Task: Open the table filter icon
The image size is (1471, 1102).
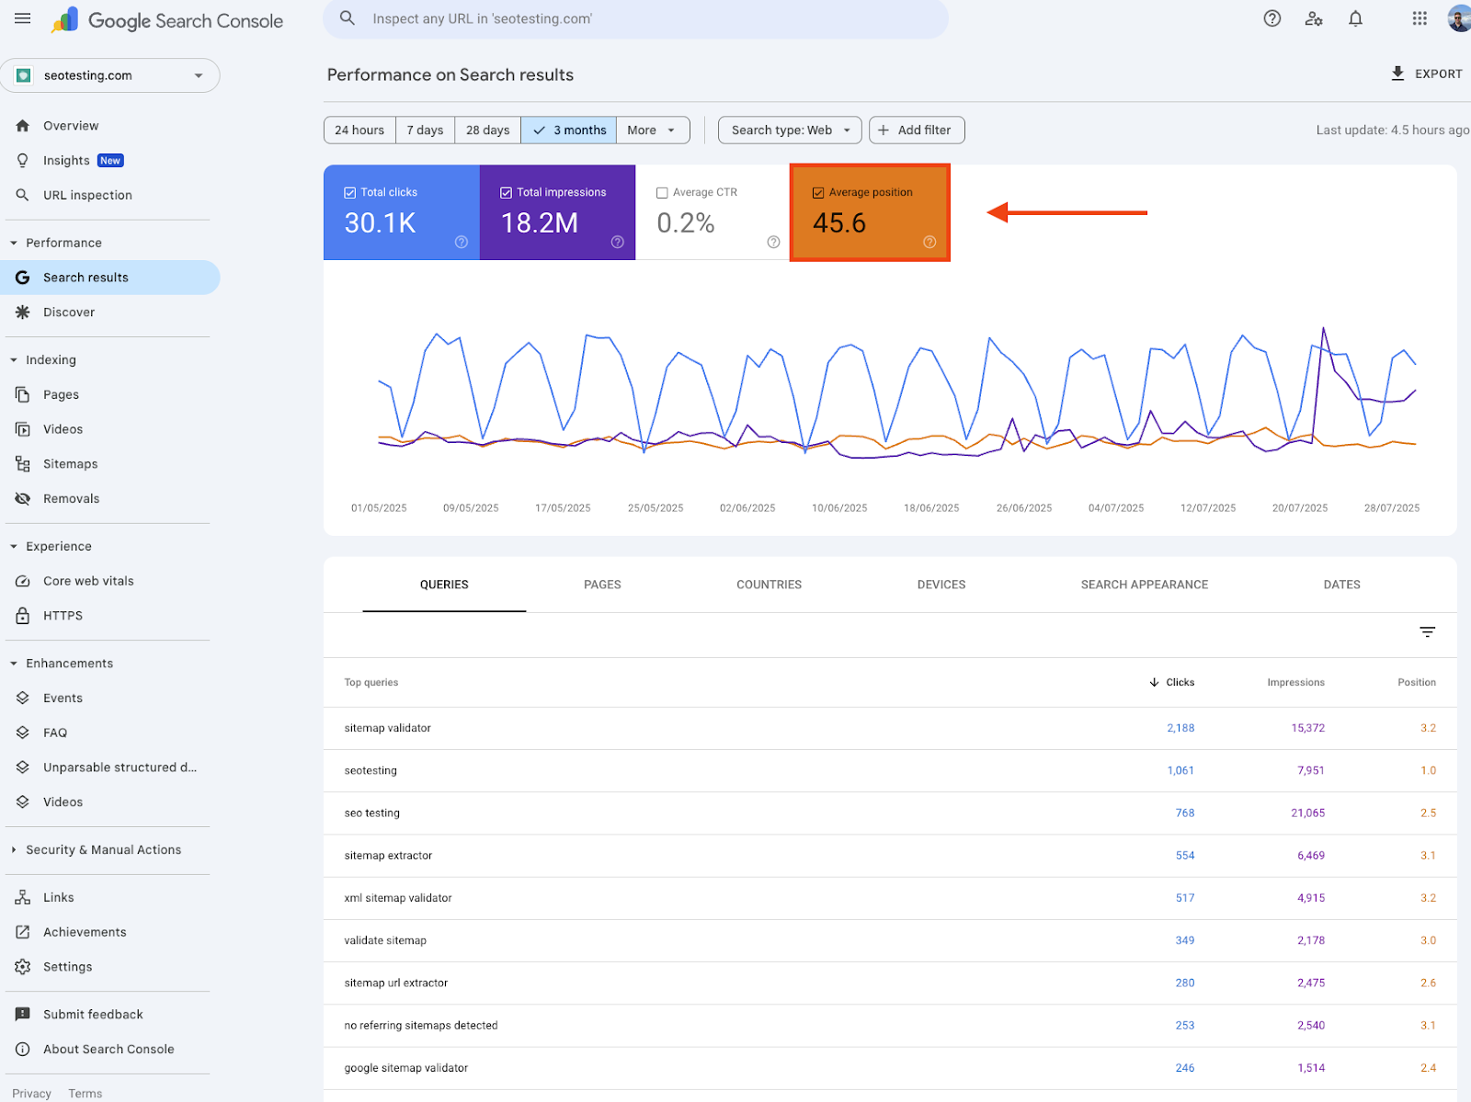Action: (1427, 632)
